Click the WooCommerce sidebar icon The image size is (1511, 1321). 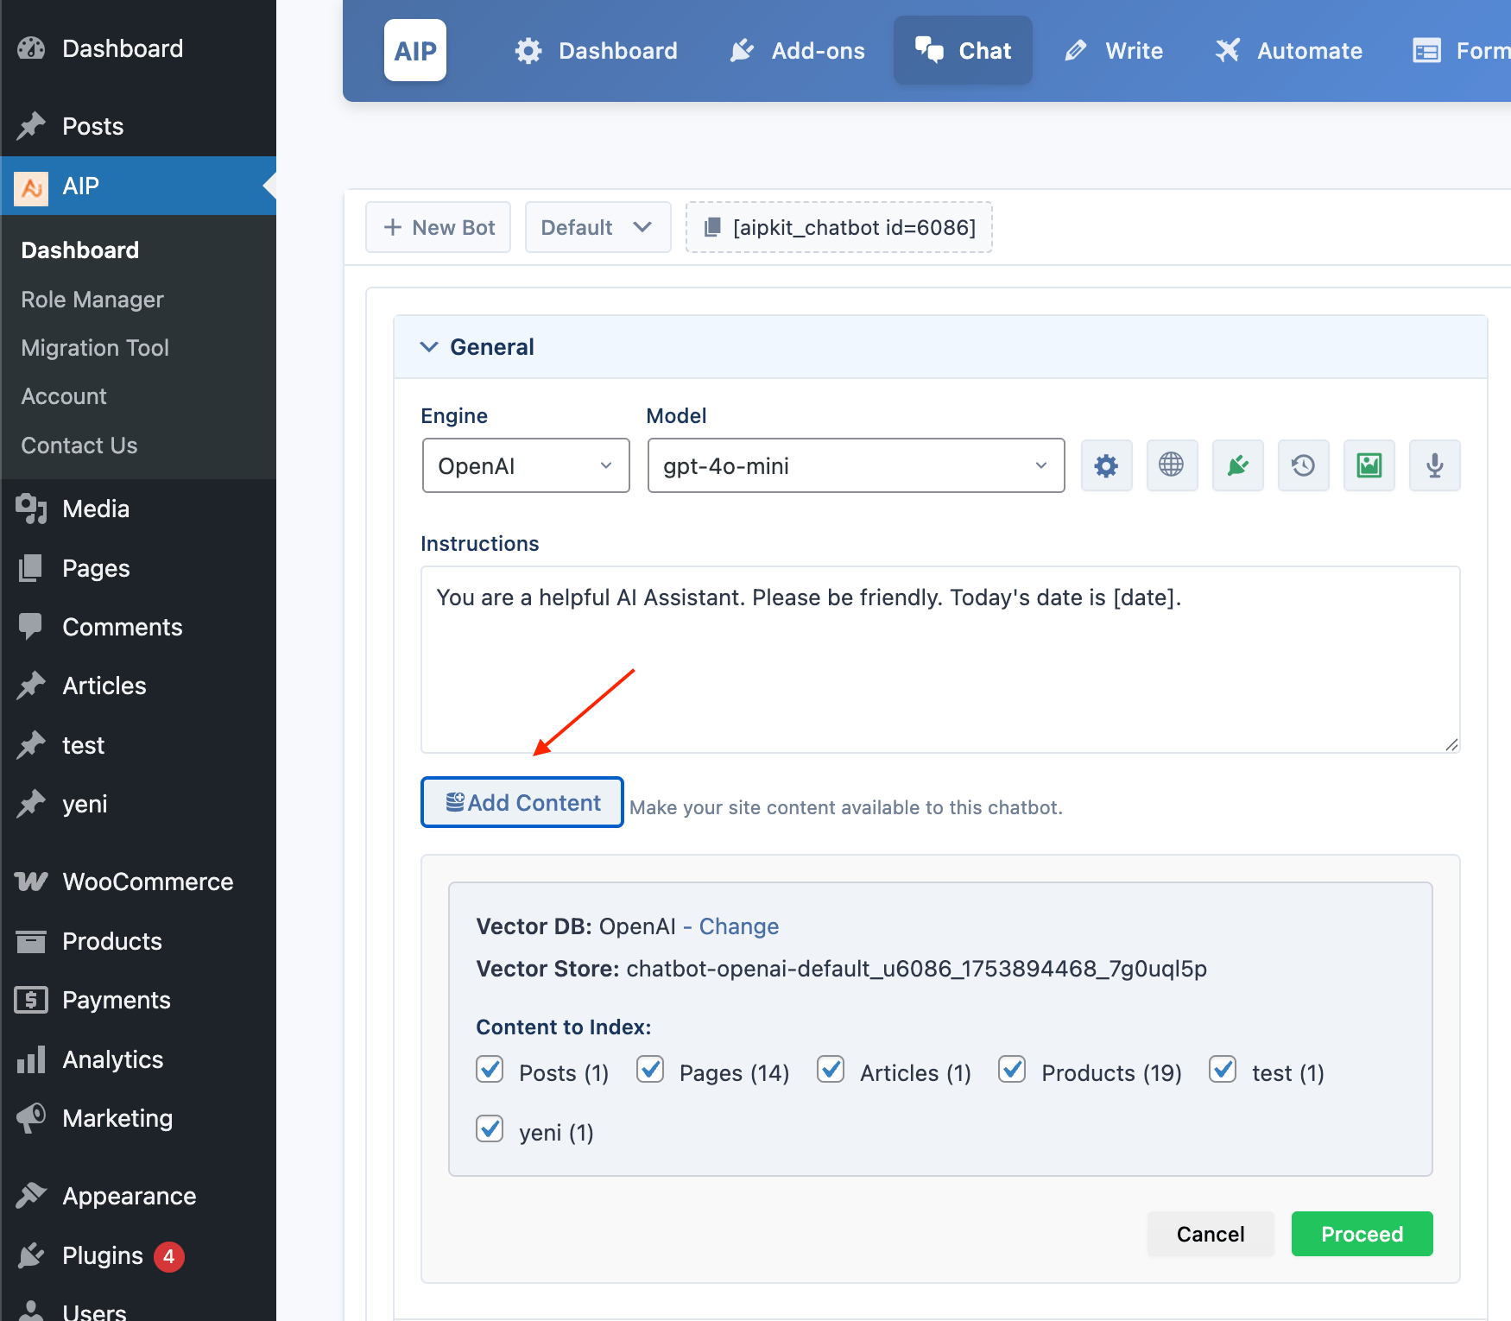(x=31, y=882)
